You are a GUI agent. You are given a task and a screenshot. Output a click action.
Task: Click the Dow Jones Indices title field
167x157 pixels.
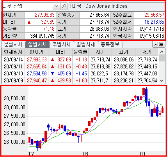117,6
